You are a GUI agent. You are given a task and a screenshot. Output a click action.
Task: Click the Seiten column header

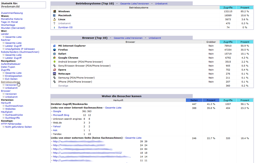[194, 100]
